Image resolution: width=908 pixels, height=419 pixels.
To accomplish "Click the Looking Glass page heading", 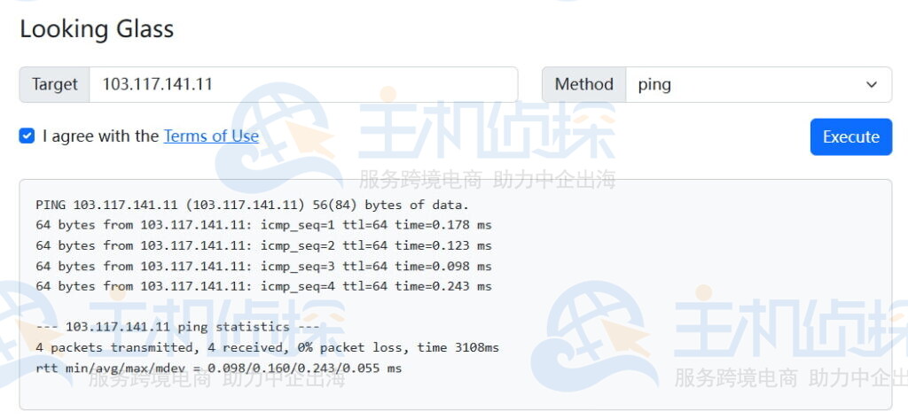I will 97,29.
